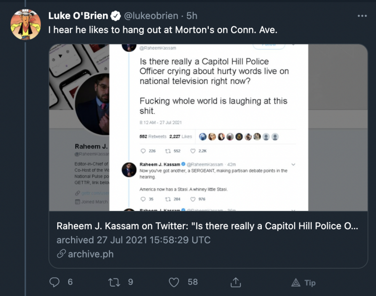Click the heart icon showing 976

click(193, 199)
